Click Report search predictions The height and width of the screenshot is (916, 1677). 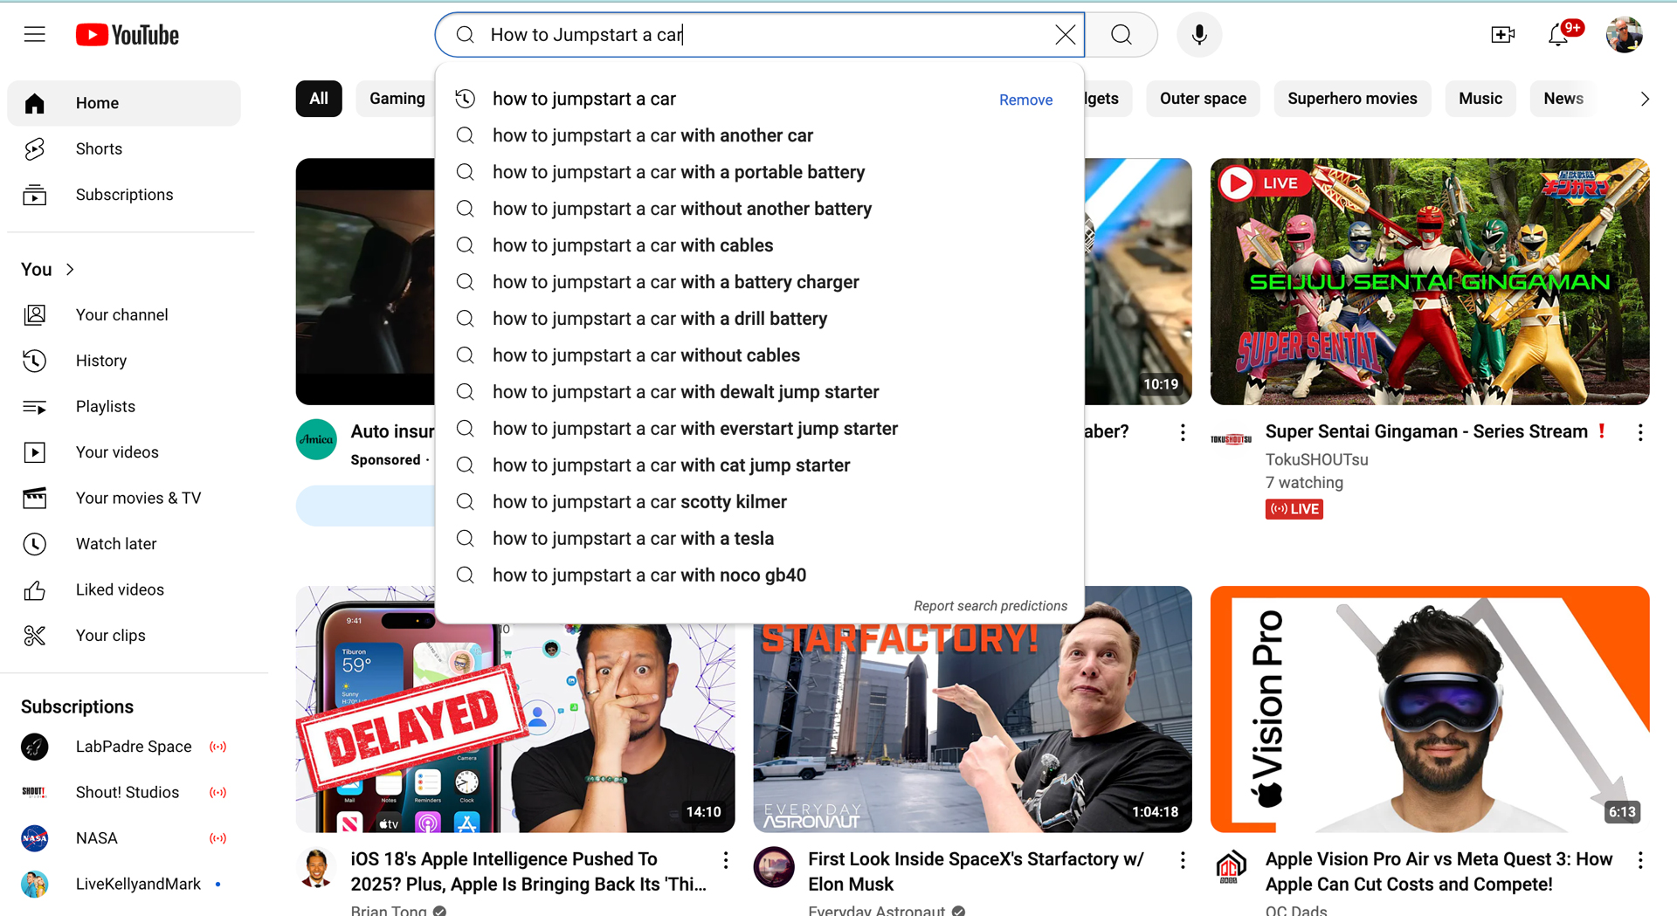point(990,606)
